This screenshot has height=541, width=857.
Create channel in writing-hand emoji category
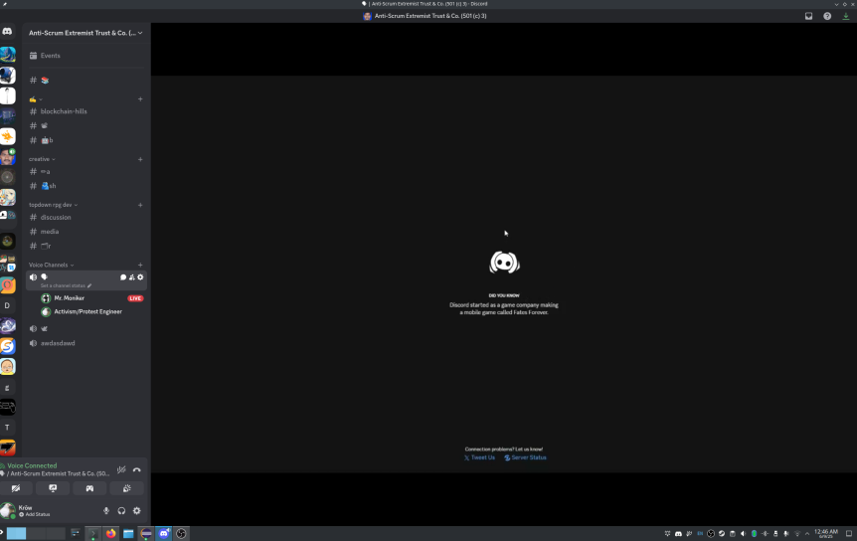[x=140, y=99]
